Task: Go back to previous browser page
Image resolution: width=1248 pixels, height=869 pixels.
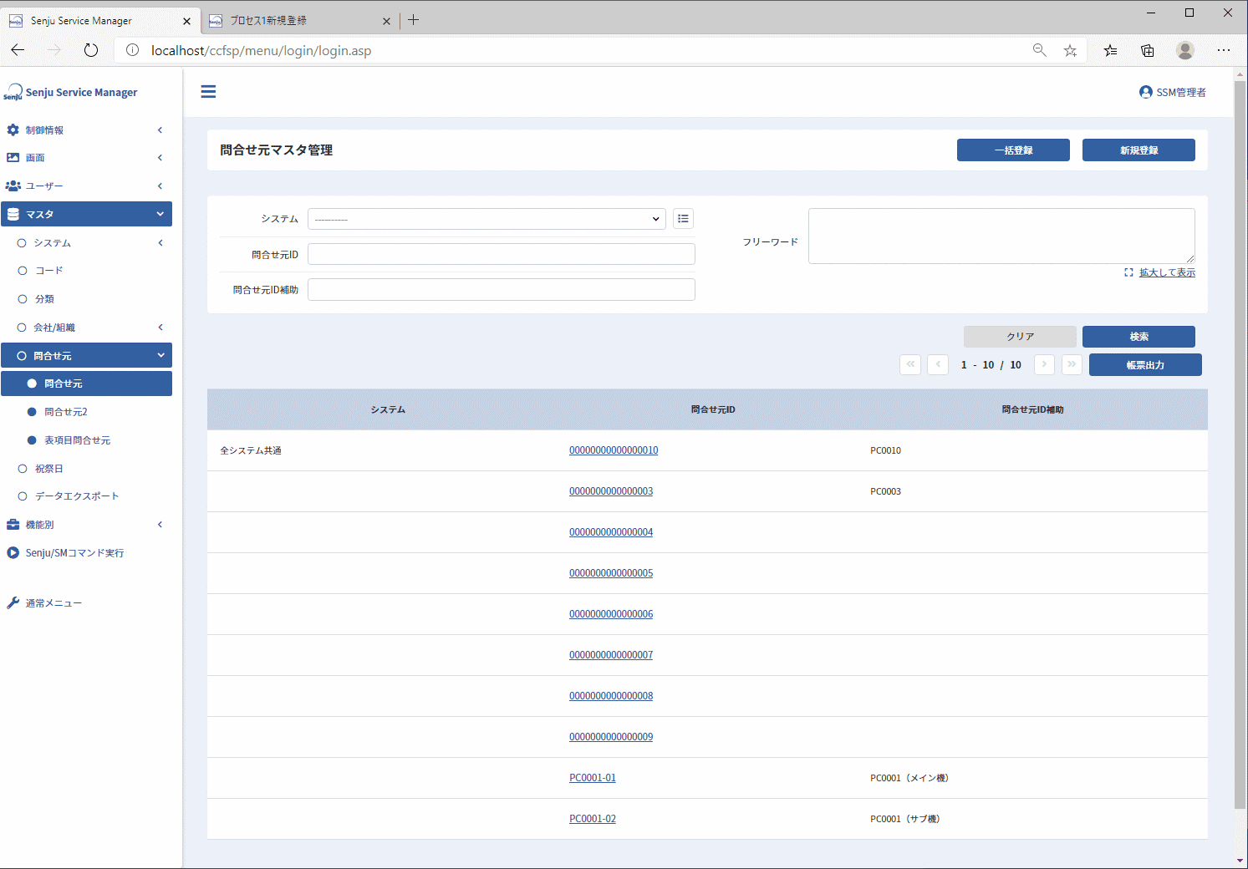Action: coord(18,50)
